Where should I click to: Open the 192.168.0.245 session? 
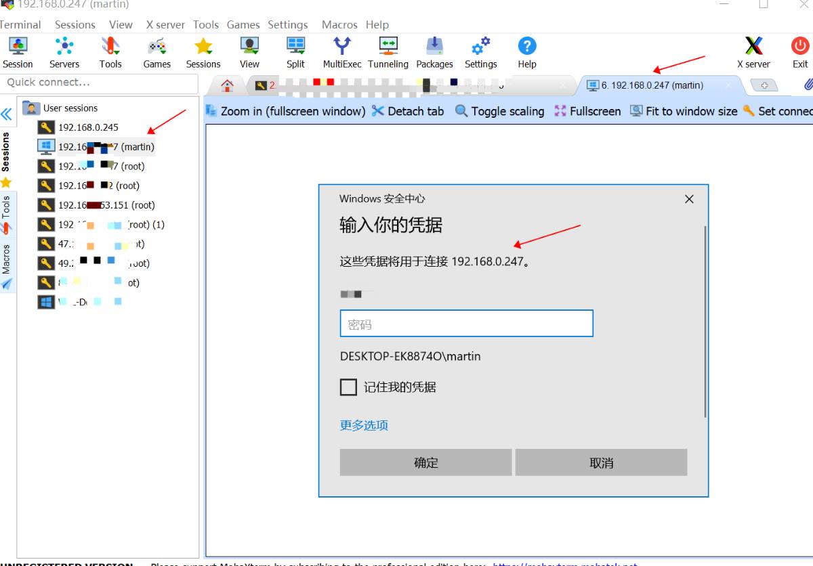[88, 127]
